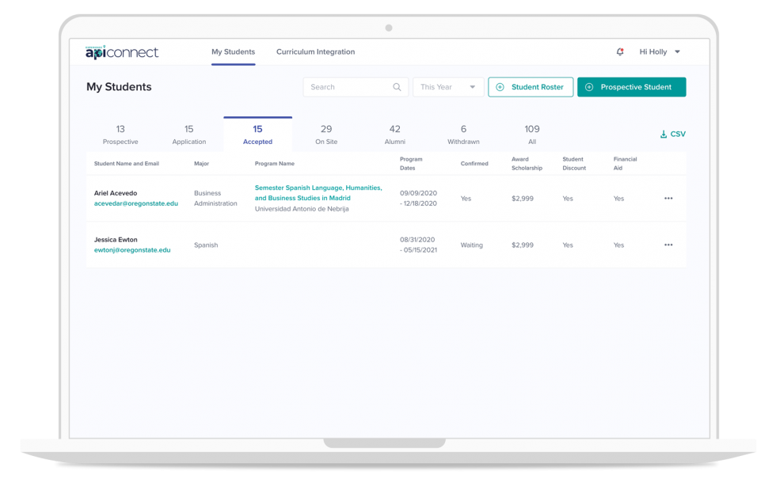Screen dimensions: 776x486
Task: Open more options for Jessica Ewton
Action: 668,245
